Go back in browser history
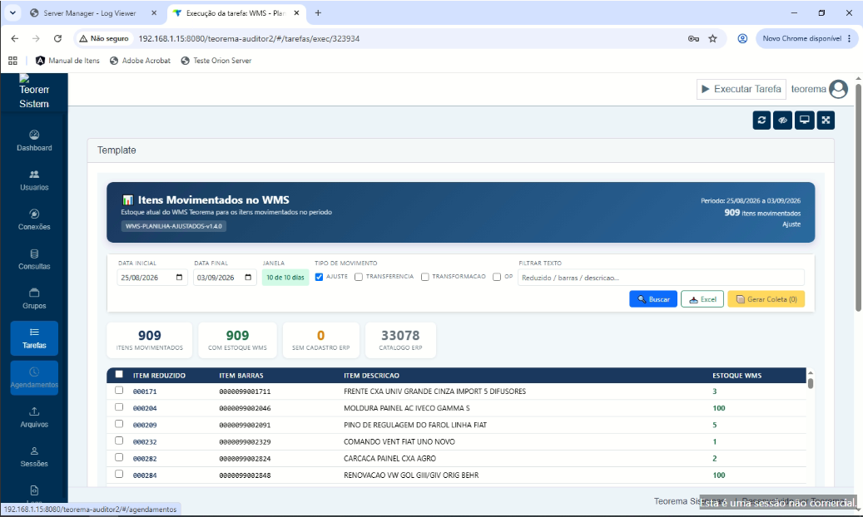The image size is (863, 517). [15, 38]
